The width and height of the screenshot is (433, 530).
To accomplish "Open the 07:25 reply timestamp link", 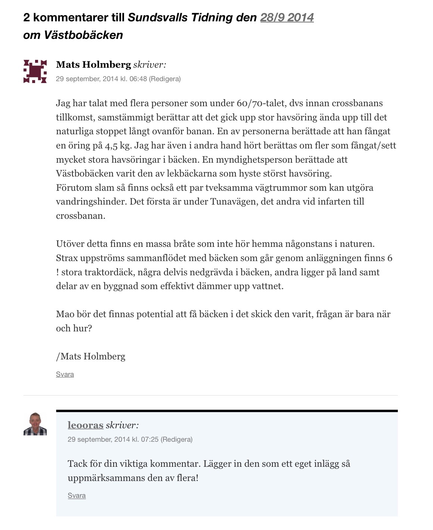I will tap(113, 439).
